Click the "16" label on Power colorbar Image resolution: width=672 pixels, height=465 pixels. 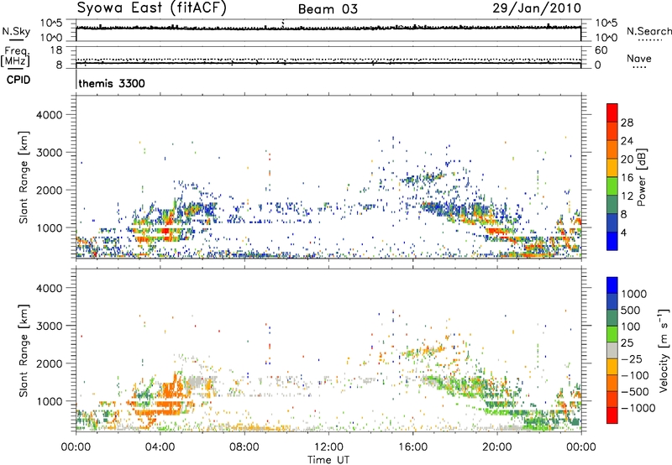627,178
